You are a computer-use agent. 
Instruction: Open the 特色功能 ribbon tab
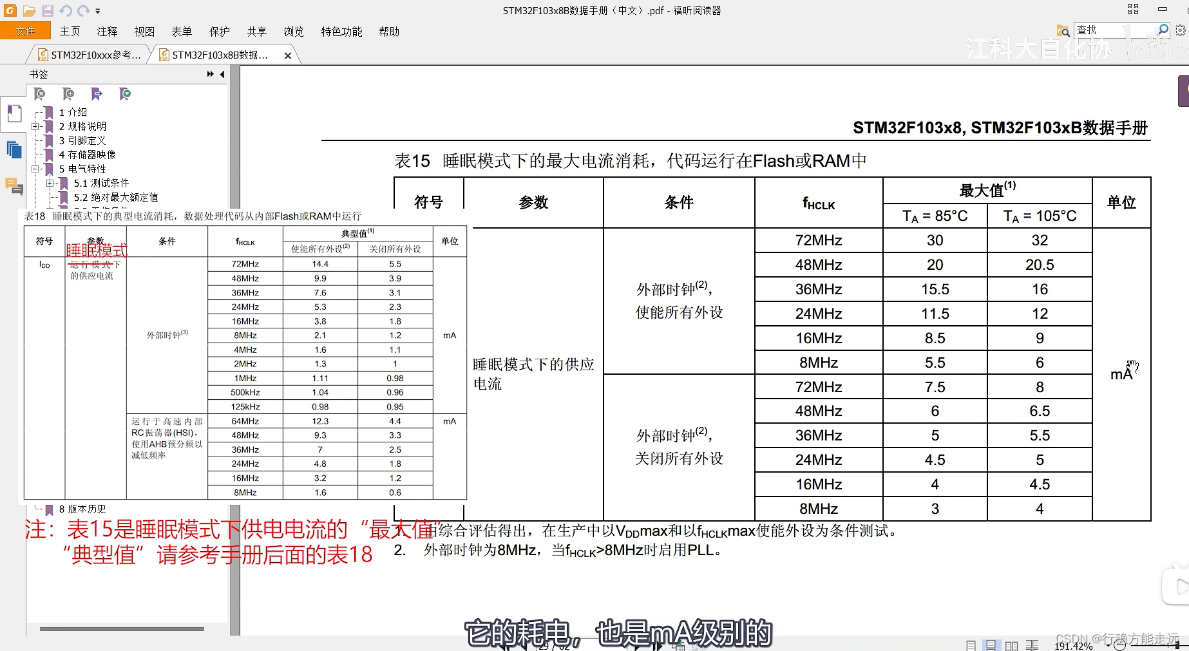click(x=341, y=32)
